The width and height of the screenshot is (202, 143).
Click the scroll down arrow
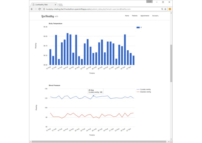[x=171, y=139]
